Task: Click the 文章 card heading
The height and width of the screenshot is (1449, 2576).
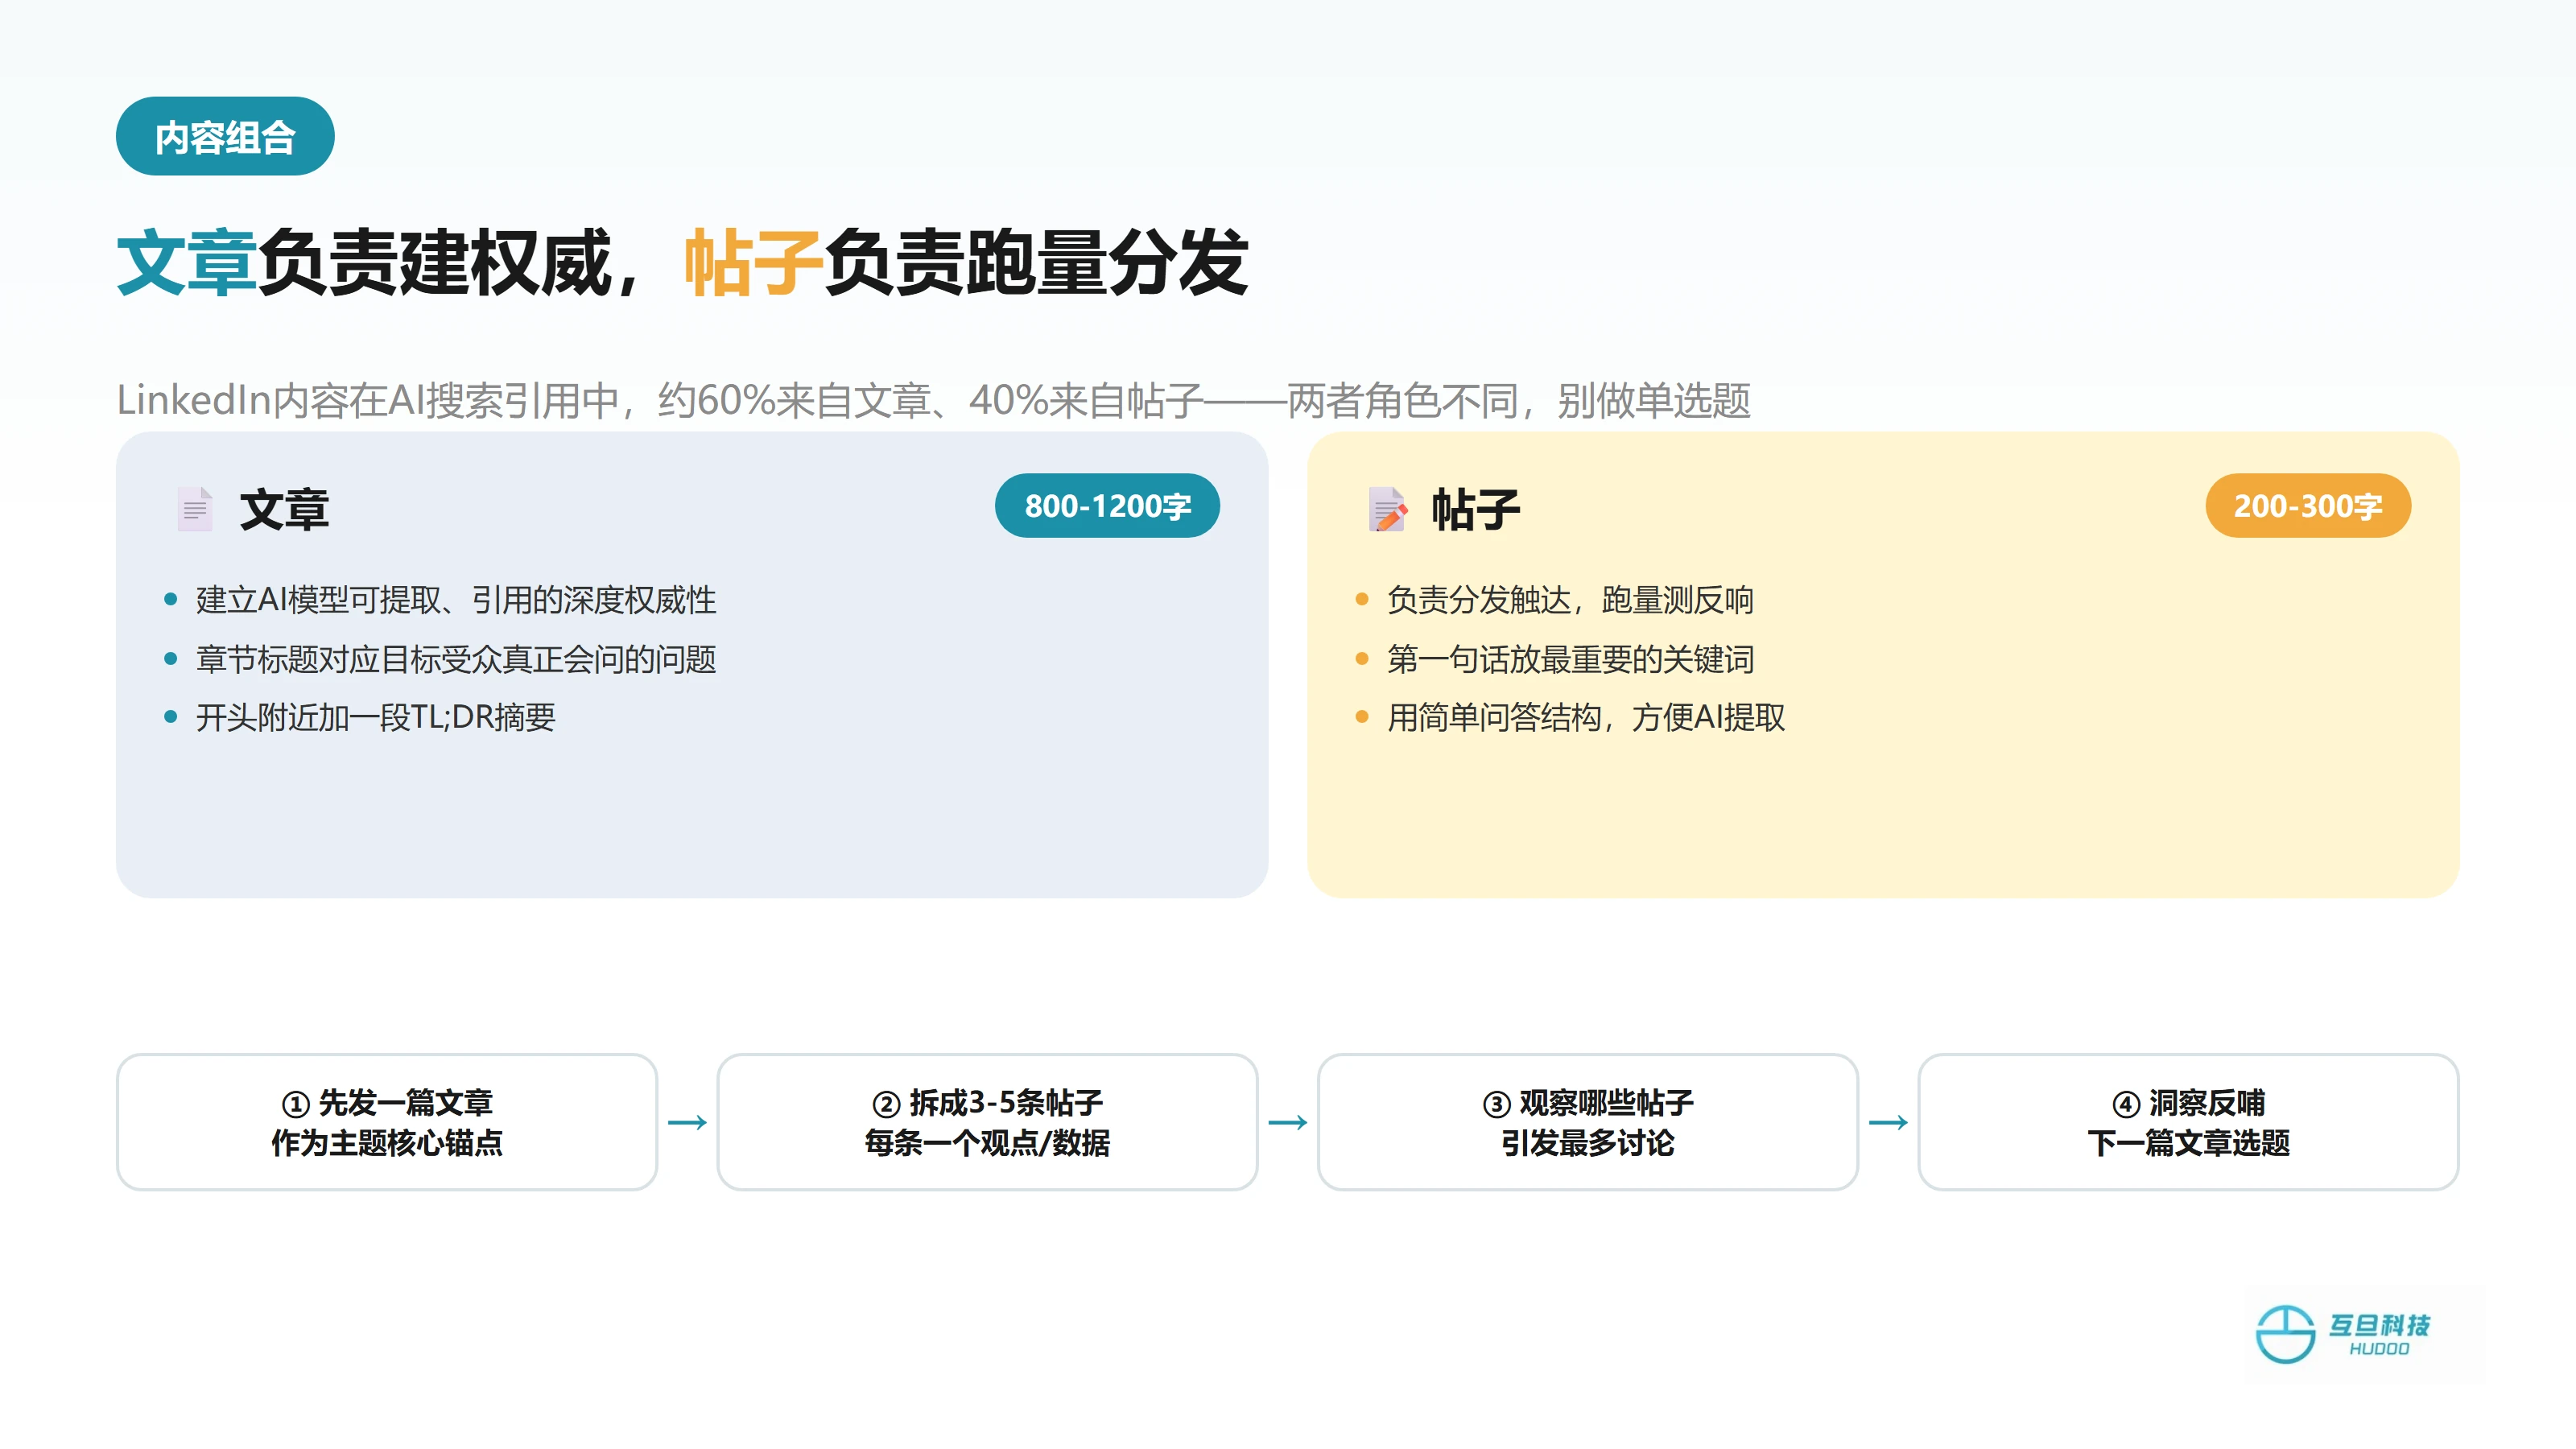Action: pos(284,510)
